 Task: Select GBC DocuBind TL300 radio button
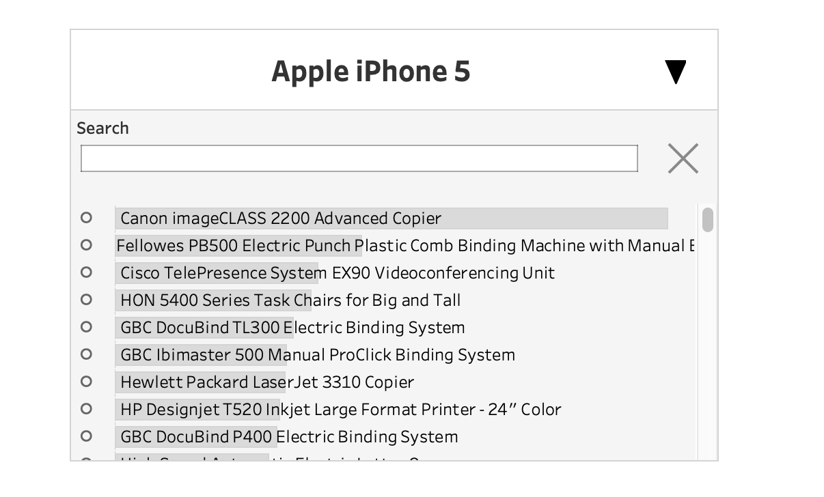(x=86, y=327)
